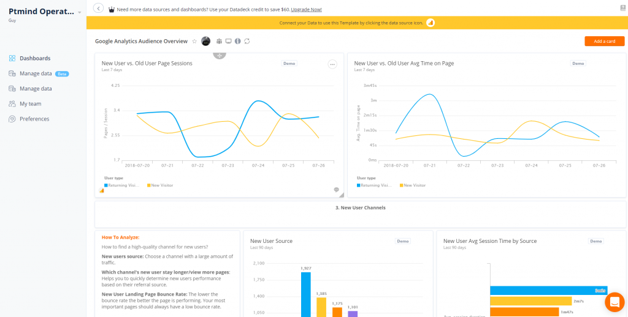
Task: Click the My team people icon
Action: (12, 104)
